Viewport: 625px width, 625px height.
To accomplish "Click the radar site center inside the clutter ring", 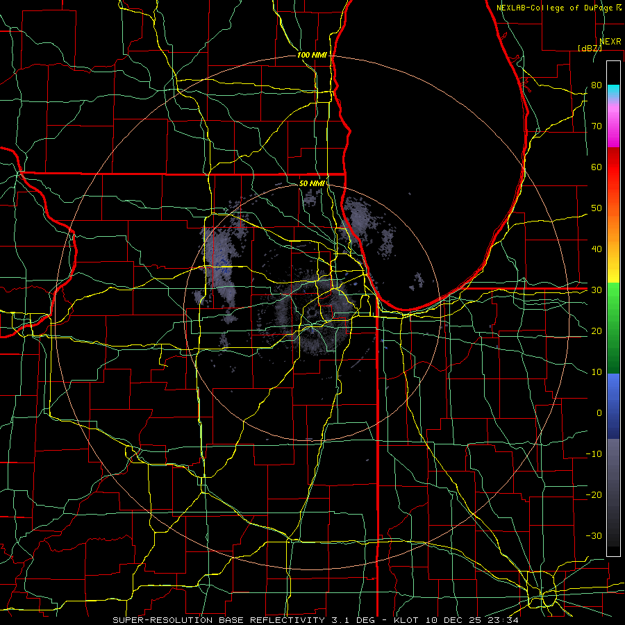I will (312, 312).
